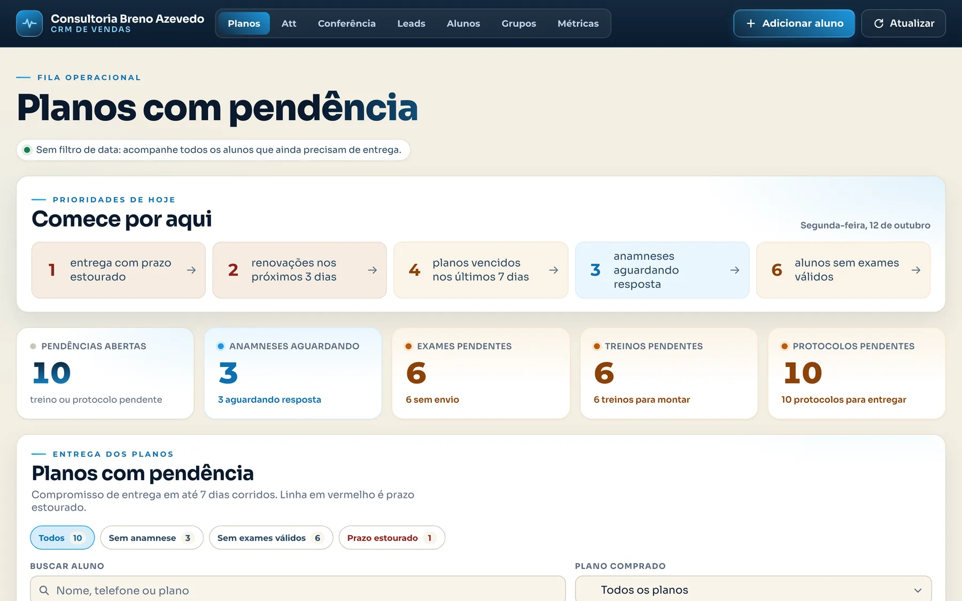Focus the Nome, telefone ou plano search field

pos(298,590)
